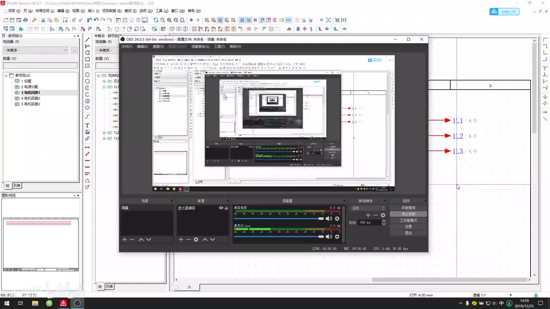Open source properties gear in OBS Sources
Viewport: 550px width, 309px height.
pyautogui.click(x=196, y=239)
